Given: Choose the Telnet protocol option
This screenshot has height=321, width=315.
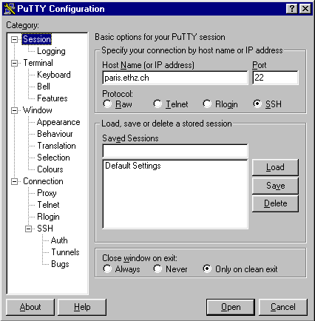Looking at the screenshot, I should tap(157, 104).
